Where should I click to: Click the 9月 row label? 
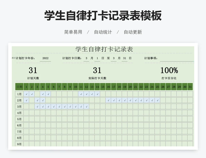tap(19, 144)
